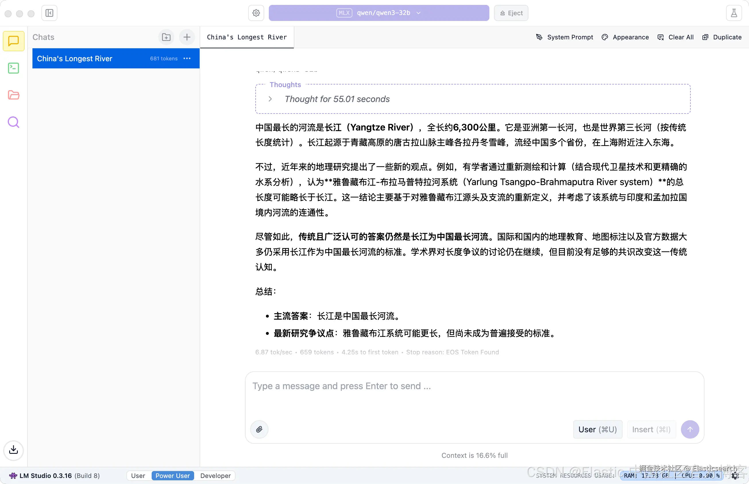Open the Developer terminal sidebar icon
The height and width of the screenshot is (484, 749).
13,68
